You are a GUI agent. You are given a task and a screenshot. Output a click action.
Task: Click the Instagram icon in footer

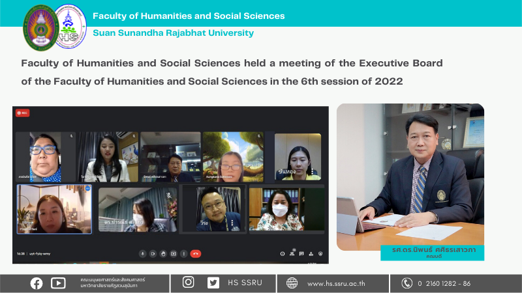189,283
